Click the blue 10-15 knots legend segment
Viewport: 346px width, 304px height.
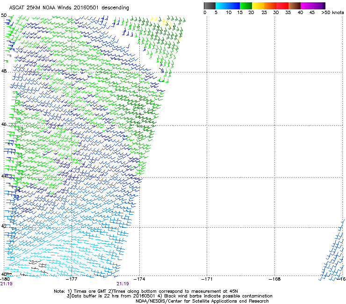coord(234,6)
